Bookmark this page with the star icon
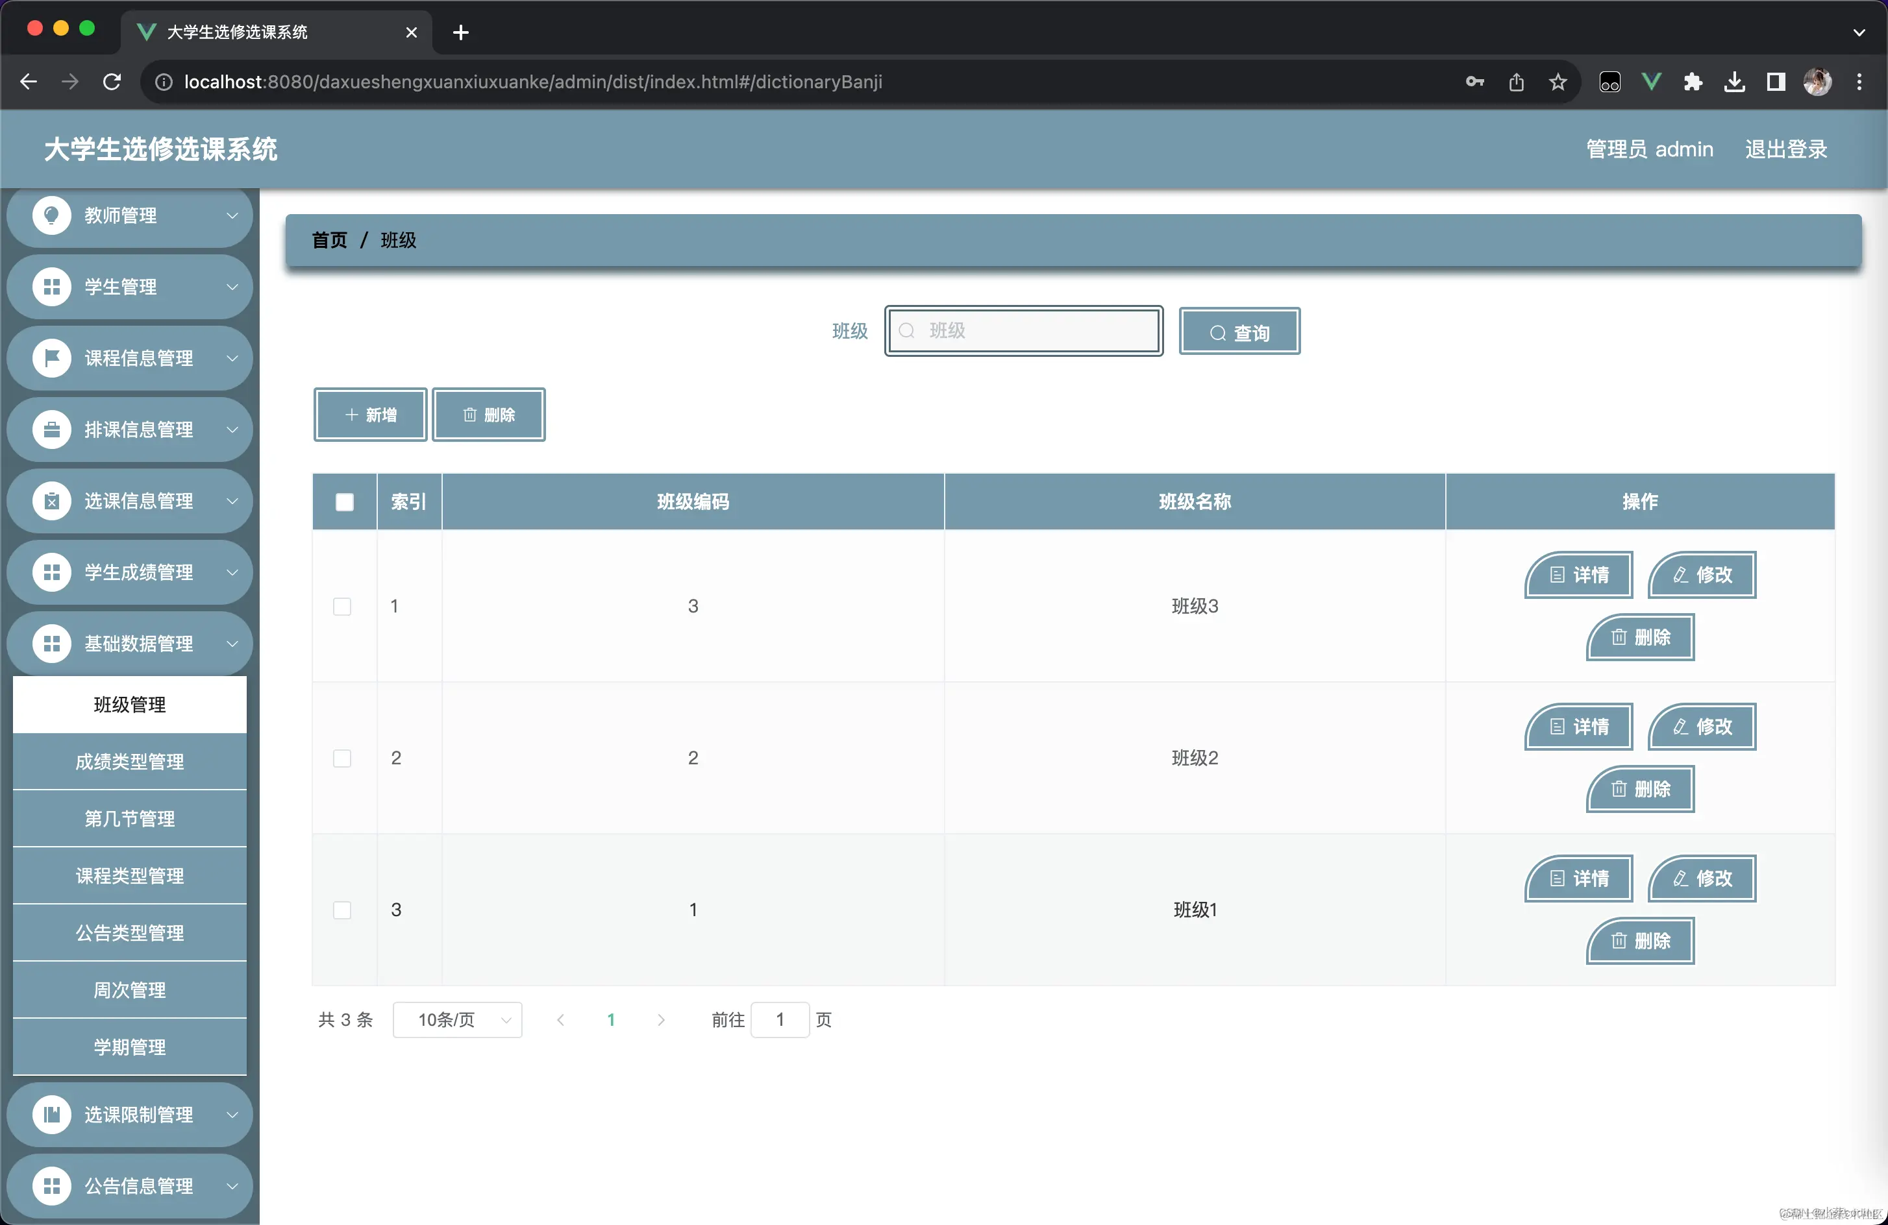This screenshot has height=1225, width=1888. [x=1558, y=82]
